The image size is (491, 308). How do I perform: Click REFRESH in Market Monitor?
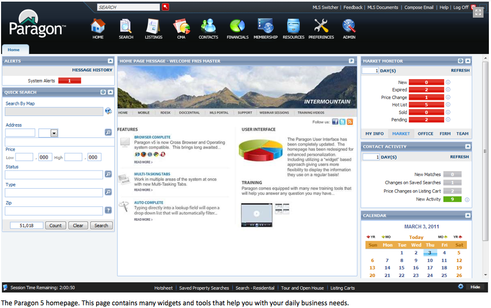tap(460, 70)
